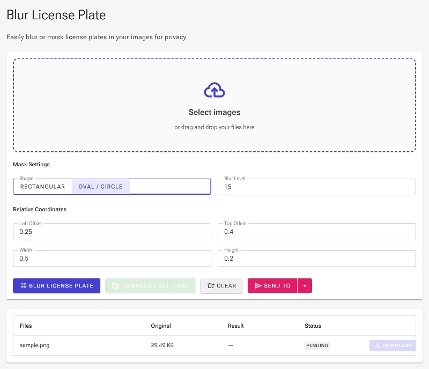Click the clear-list icon on Clear button

coord(211,286)
